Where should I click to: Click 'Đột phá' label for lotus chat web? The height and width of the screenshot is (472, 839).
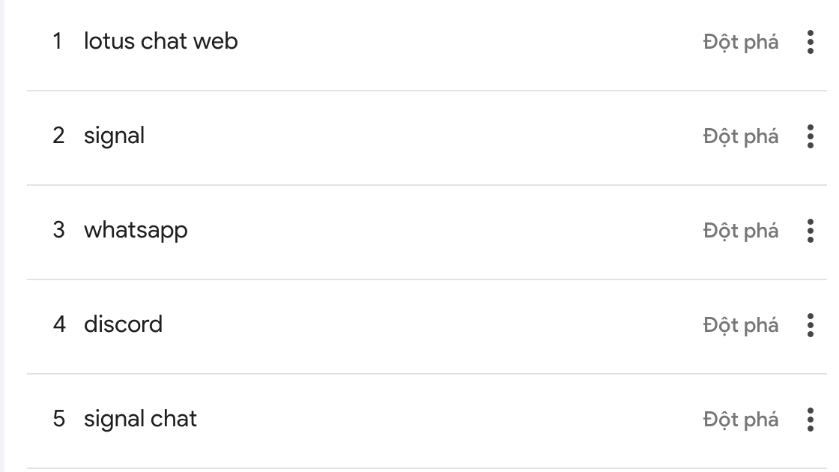point(740,42)
